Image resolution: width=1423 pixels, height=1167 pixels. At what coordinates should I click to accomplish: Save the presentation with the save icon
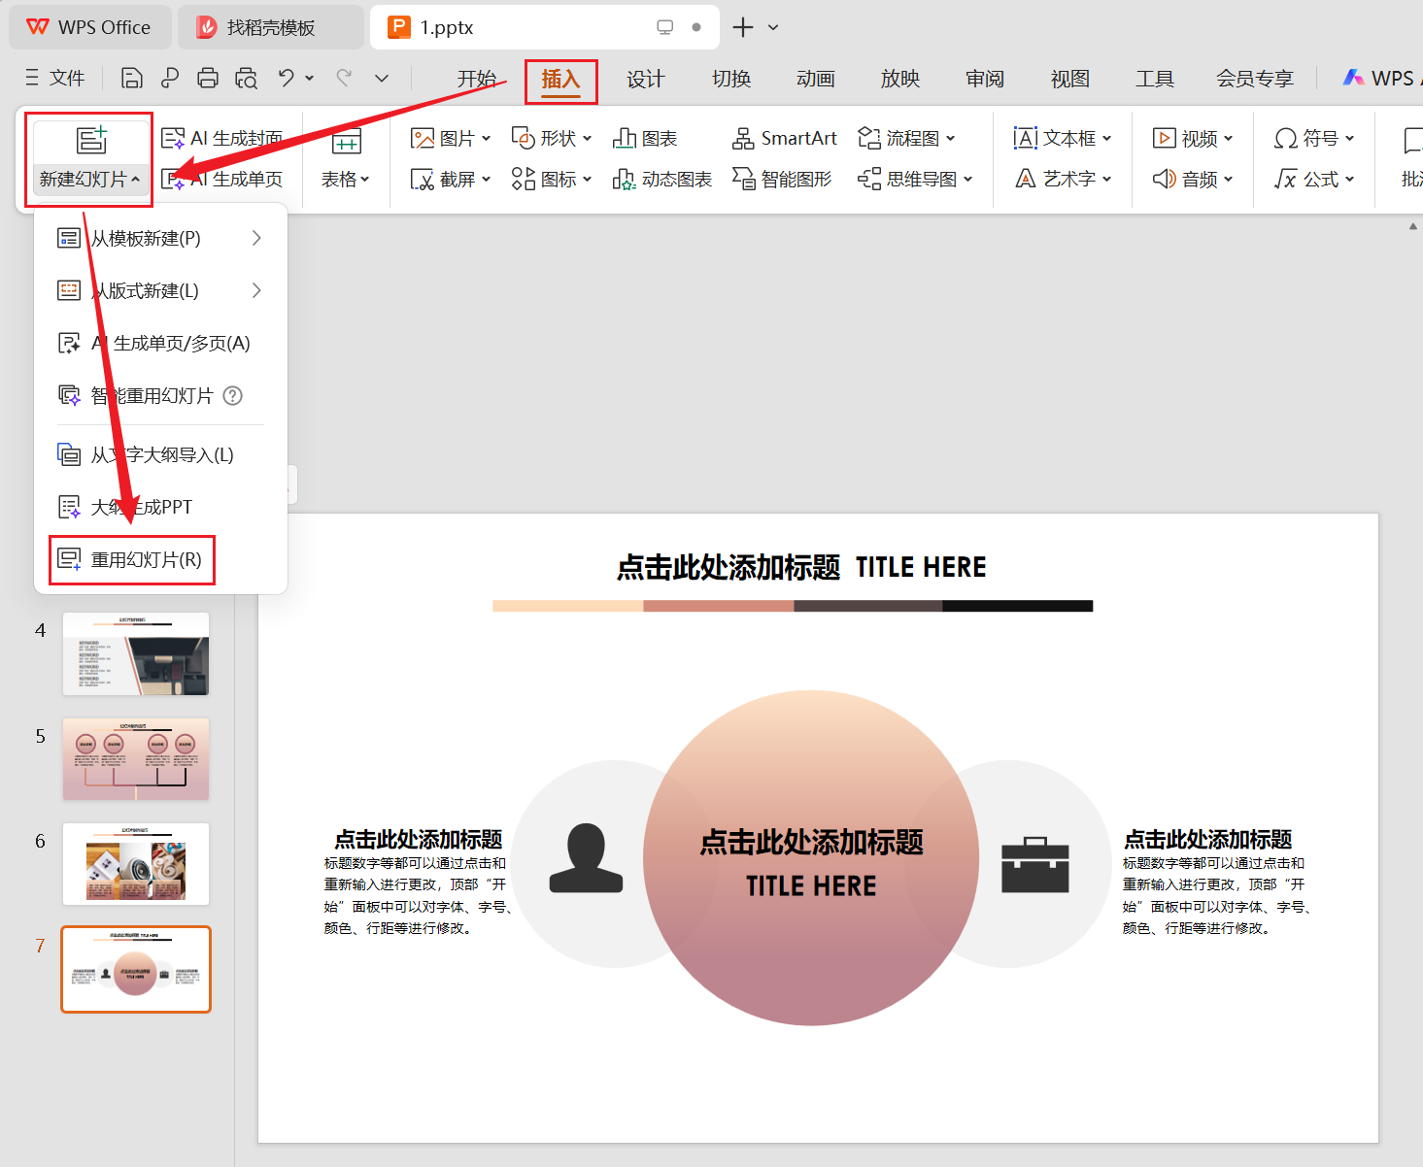[131, 78]
